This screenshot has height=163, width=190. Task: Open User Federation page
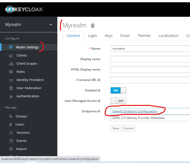point(29,88)
